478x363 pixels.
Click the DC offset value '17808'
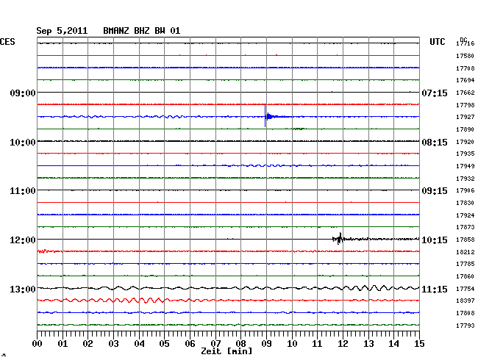pos(465,313)
